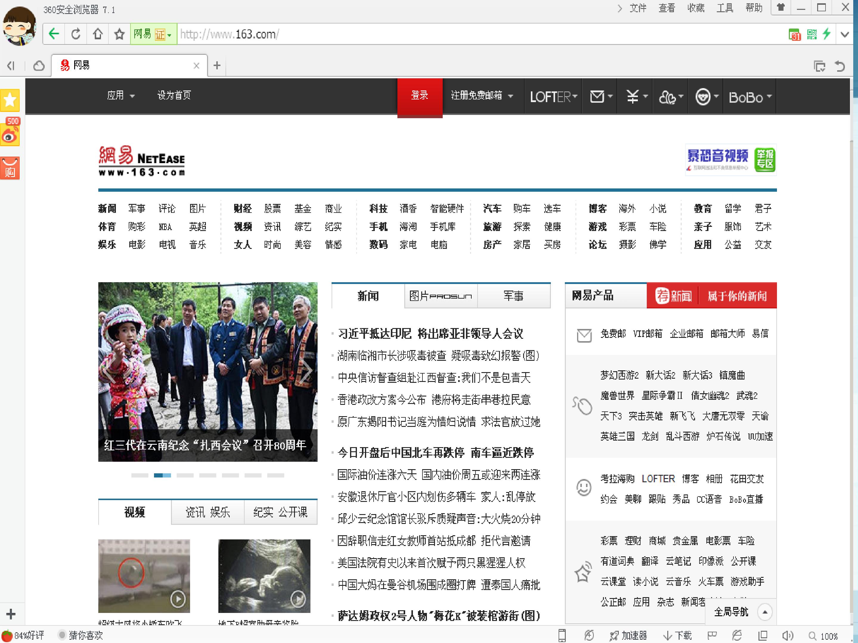Open headline 习近平抵达印尼 将出席亚非领导人会议
858x643 pixels.
coord(430,333)
